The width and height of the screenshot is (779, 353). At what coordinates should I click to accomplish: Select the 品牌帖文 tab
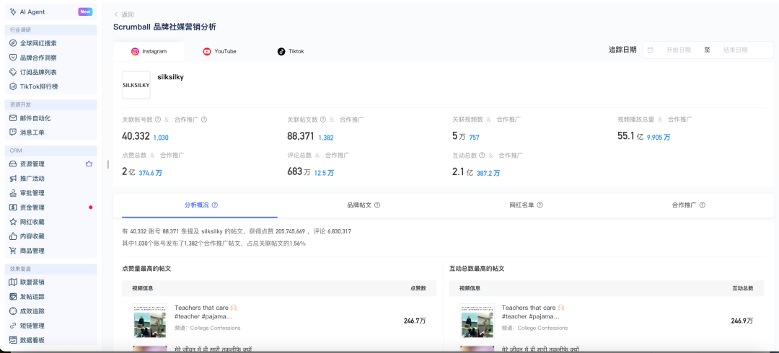[364, 205]
